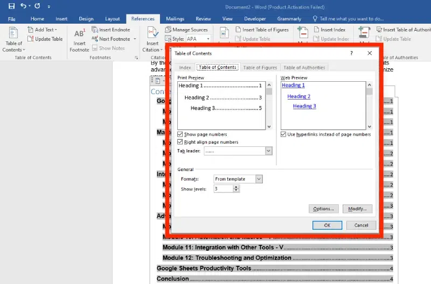Screen dimensions: 431x284
Task: Click the Module 11 Integration TOC entry
Action: tap(277, 247)
